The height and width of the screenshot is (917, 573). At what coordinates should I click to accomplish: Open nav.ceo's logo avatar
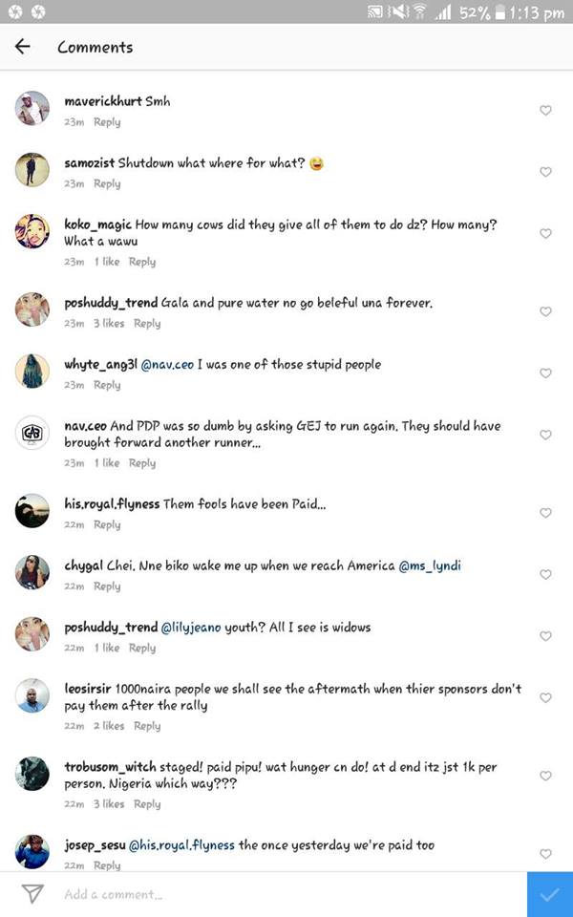point(32,433)
